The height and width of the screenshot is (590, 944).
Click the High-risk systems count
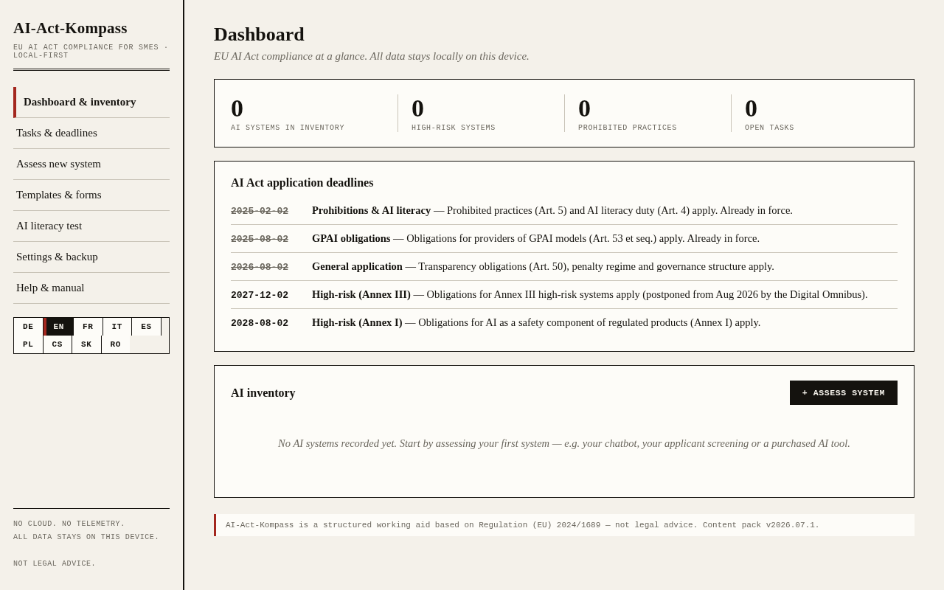pos(417,108)
